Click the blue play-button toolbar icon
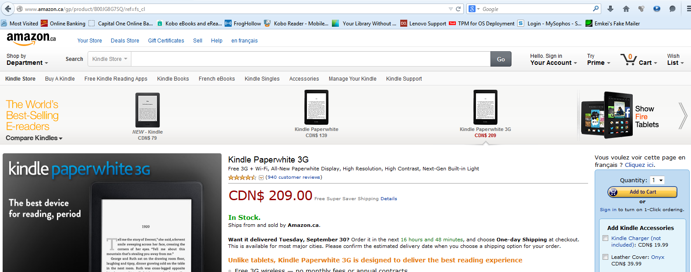Viewport: 691px width, 272px height. pyautogui.click(x=657, y=9)
